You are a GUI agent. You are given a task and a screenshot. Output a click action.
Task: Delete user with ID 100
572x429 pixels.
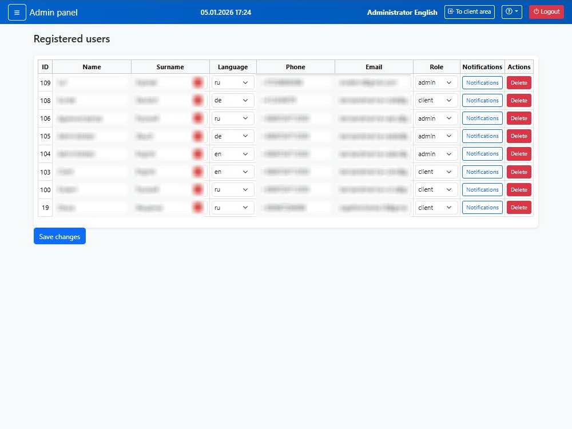(x=519, y=190)
